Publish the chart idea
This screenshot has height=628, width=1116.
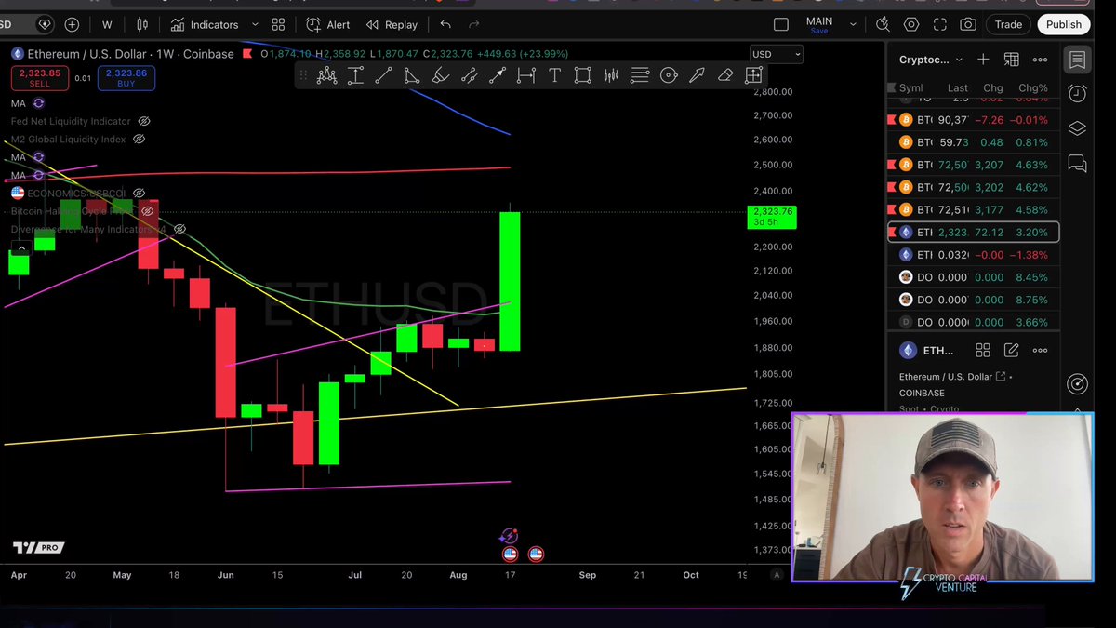click(1063, 25)
